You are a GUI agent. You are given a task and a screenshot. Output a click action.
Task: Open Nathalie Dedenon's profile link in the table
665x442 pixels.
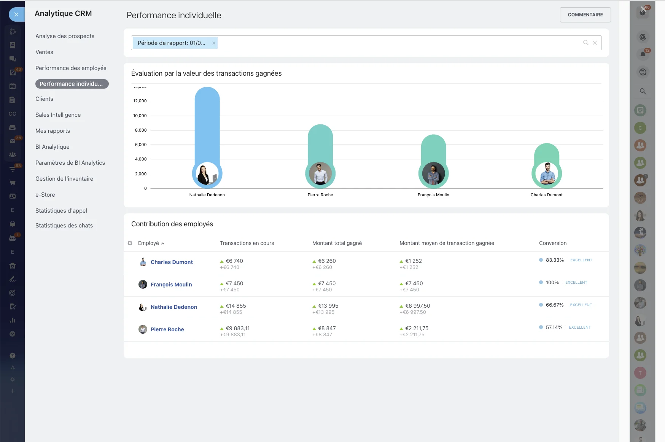pos(173,307)
